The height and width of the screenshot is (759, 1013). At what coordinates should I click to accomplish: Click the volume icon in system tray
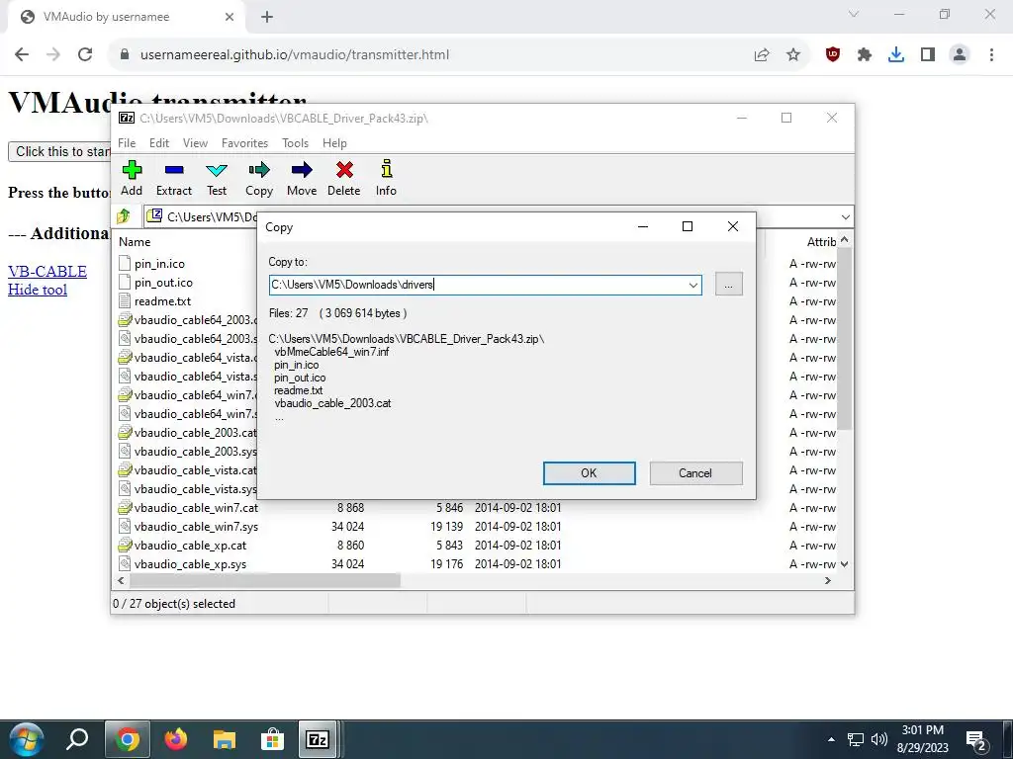[x=878, y=739]
